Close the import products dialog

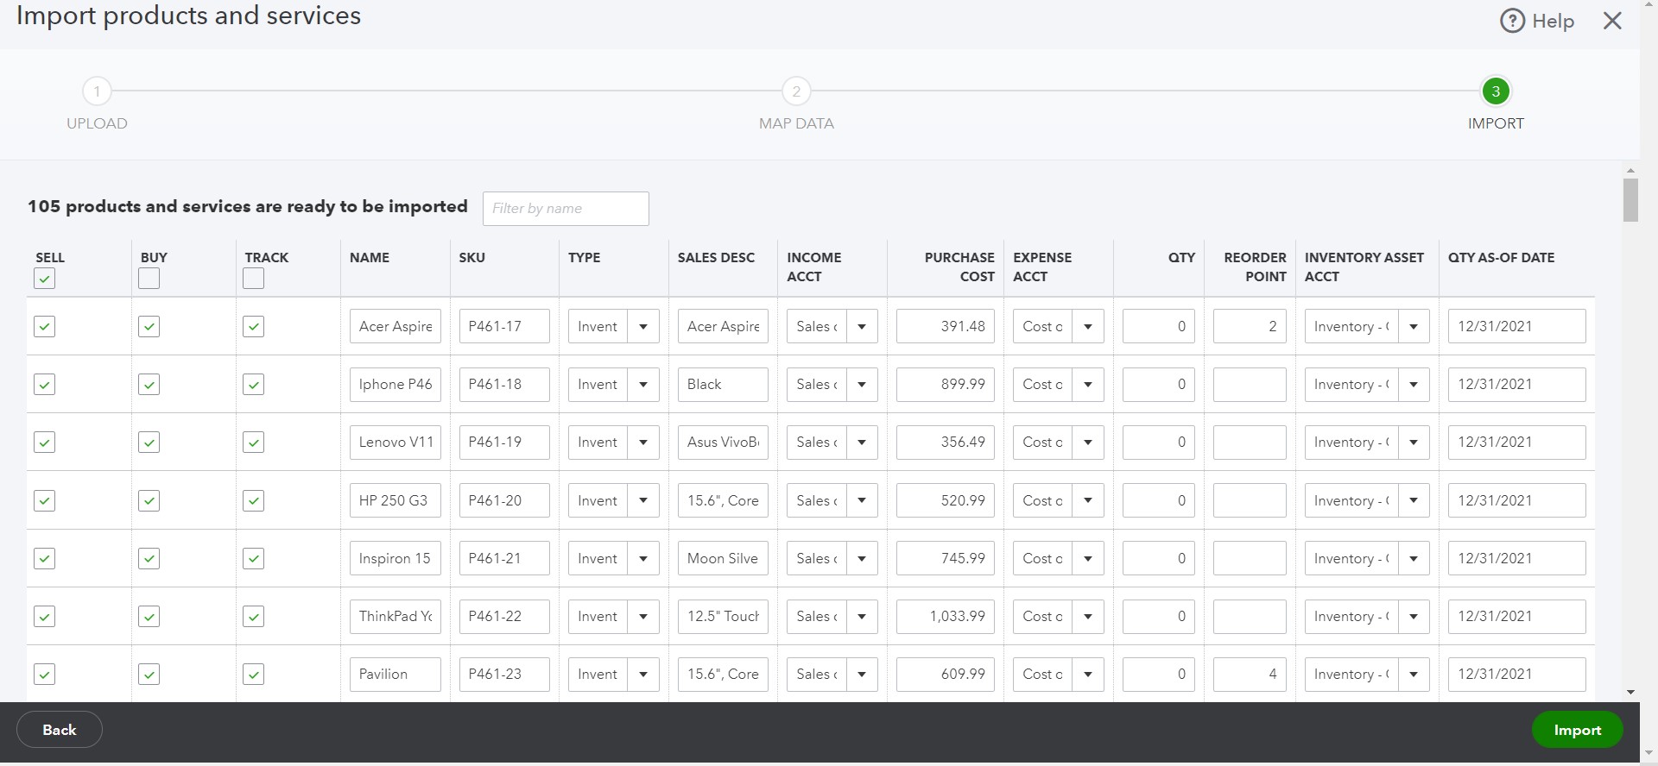pyautogui.click(x=1612, y=21)
